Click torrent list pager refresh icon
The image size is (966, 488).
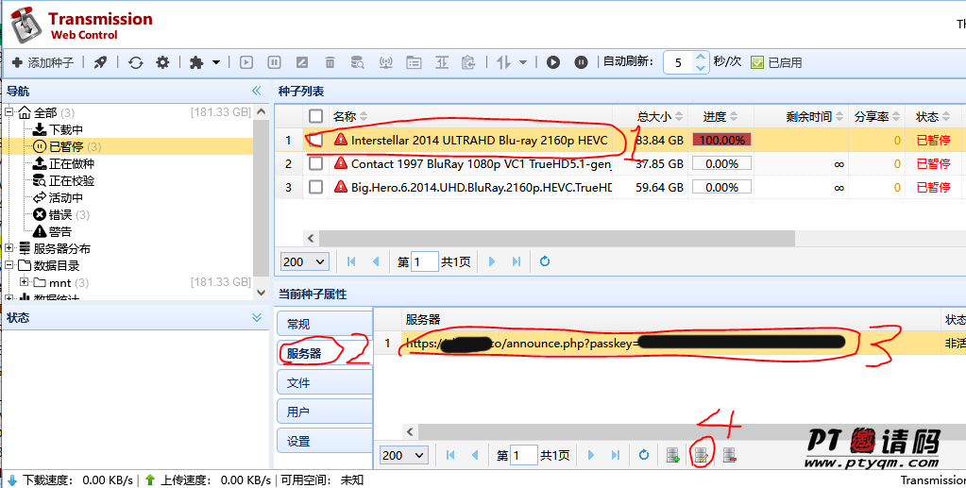click(545, 261)
